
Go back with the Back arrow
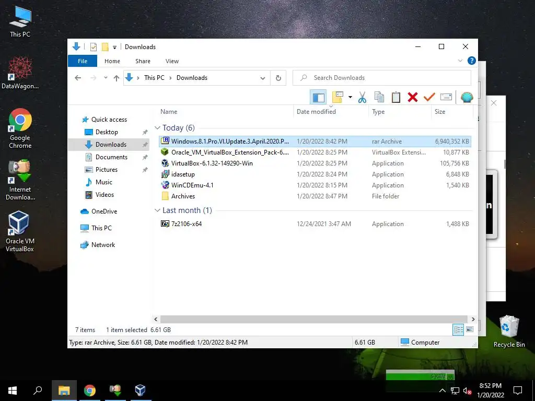coord(78,78)
